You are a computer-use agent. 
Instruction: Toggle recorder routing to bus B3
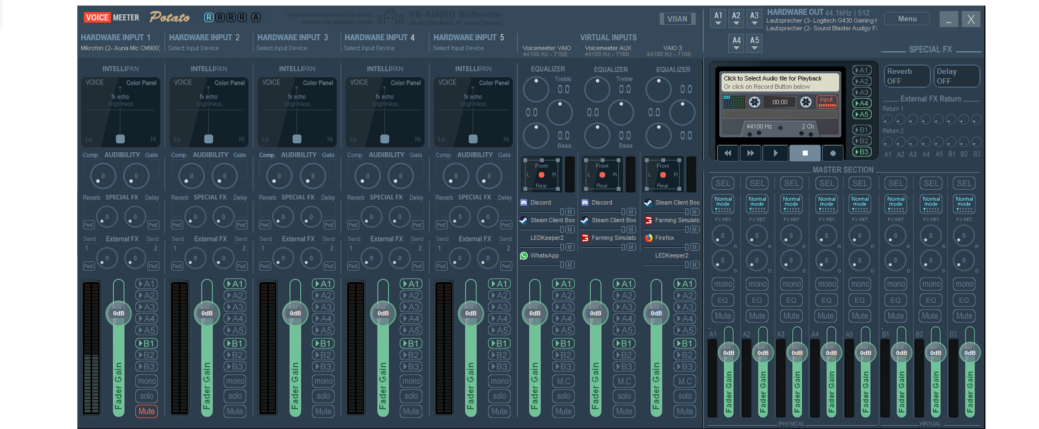[861, 152]
